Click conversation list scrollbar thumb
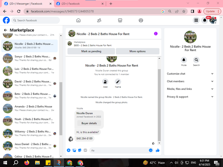 pyautogui.click(x=61, y=109)
